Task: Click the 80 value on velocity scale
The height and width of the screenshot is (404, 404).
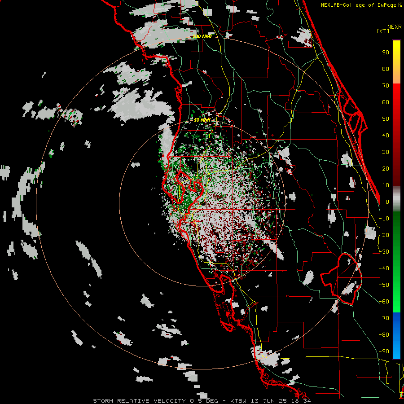Action: click(386, 69)
